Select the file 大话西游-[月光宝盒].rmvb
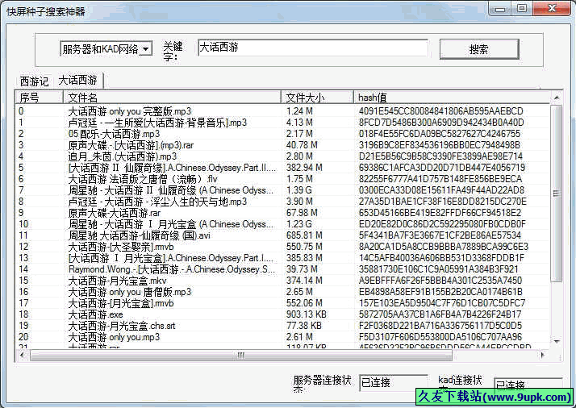This screenshot has height=408, width=576. pyautogui.click(x=283, y=303)
